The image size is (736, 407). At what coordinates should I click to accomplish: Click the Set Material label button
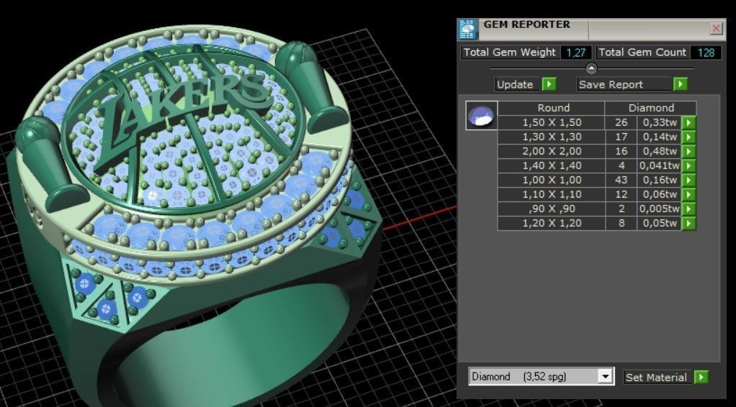658,377
